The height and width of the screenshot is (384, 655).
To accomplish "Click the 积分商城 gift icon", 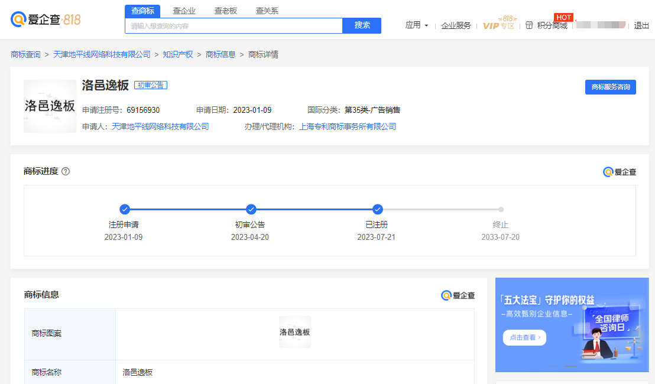I will click(529, 25).
